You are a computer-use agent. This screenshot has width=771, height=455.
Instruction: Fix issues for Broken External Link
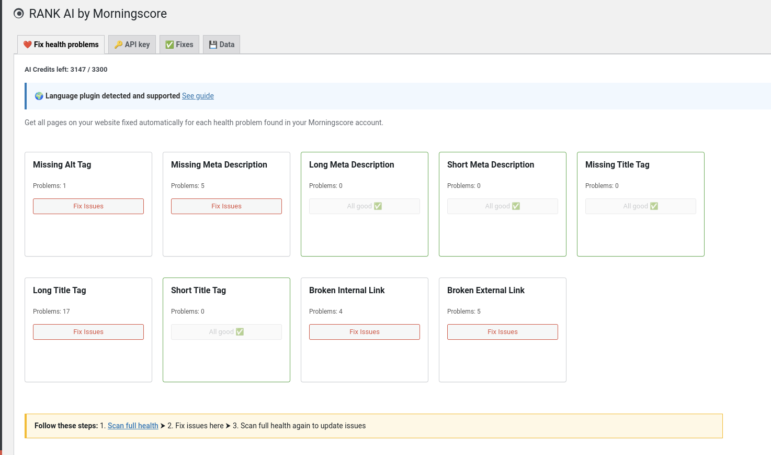click(503, 332)
